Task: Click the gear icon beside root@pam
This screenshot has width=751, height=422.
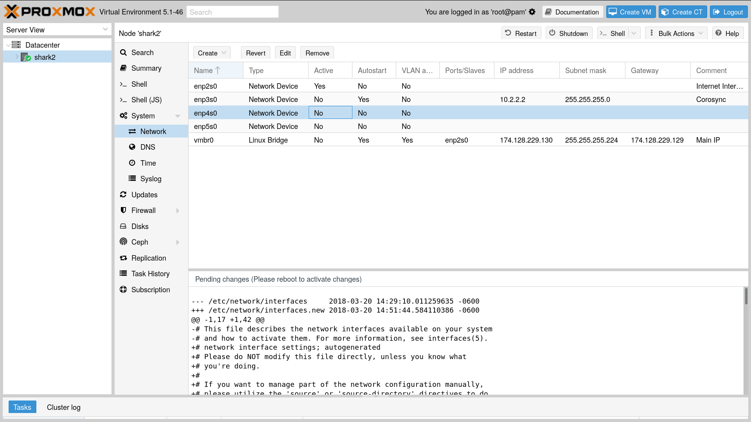Action: [532, 12]
